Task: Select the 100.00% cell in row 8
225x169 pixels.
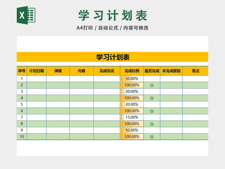Action: (x=132, y=124)
